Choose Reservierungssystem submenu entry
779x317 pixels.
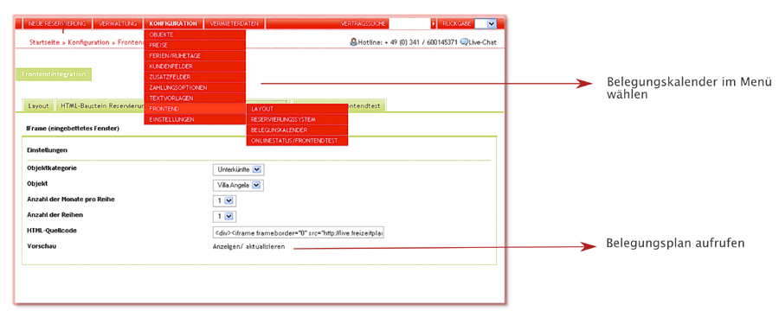click(297, 119)
